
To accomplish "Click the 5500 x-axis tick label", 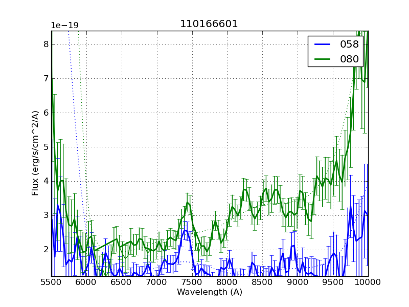I will [x=51, y=282].
